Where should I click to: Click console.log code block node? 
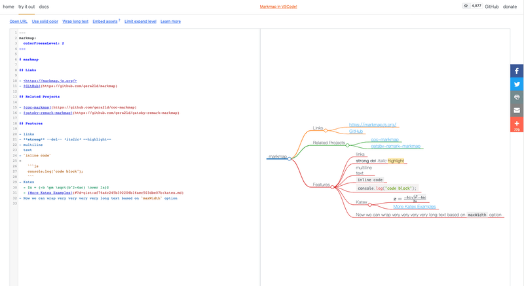(x=387, y=188)
